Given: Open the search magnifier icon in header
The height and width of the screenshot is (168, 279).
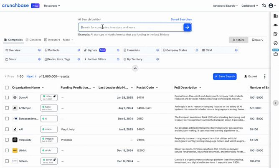Looking at the screenshot, I should pyautogui.click(x=264, y=6).
